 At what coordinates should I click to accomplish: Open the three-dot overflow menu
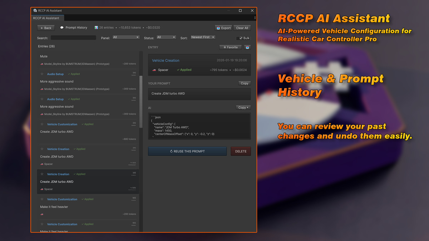255,17
